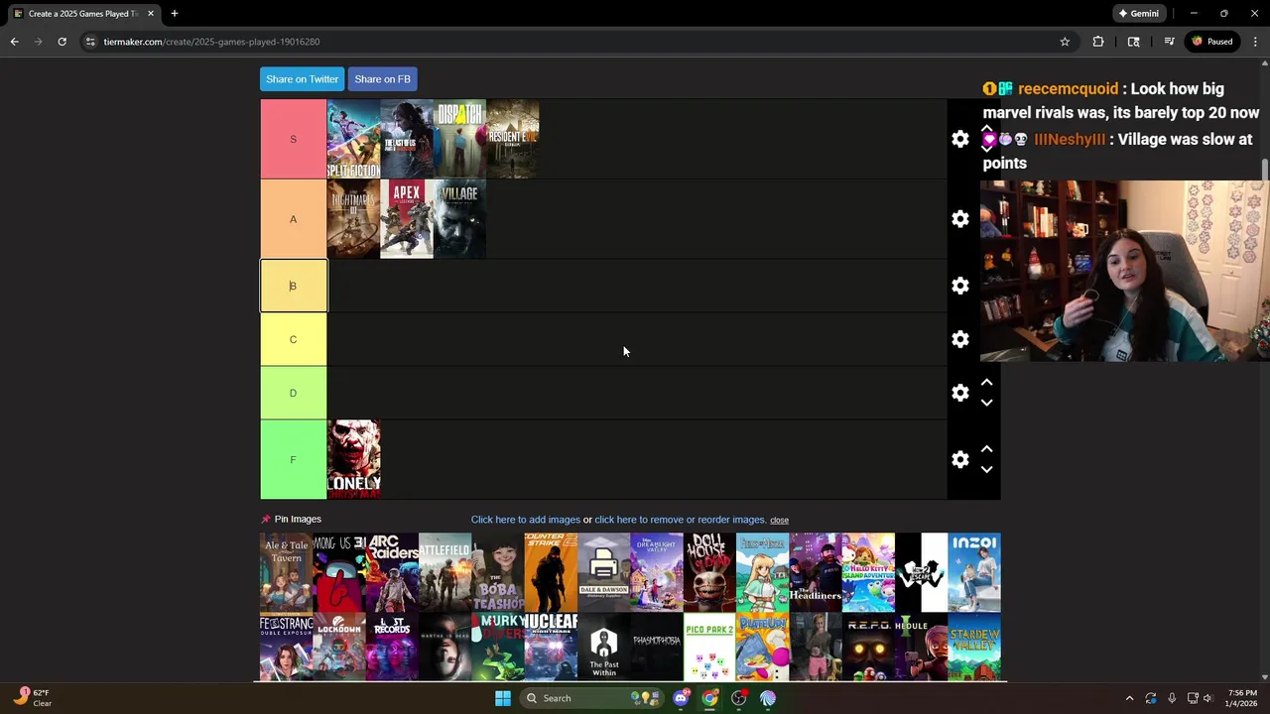Select Lonely game in F tier
This screenshot has width=1270, height=714.
[x=353, y=459]
